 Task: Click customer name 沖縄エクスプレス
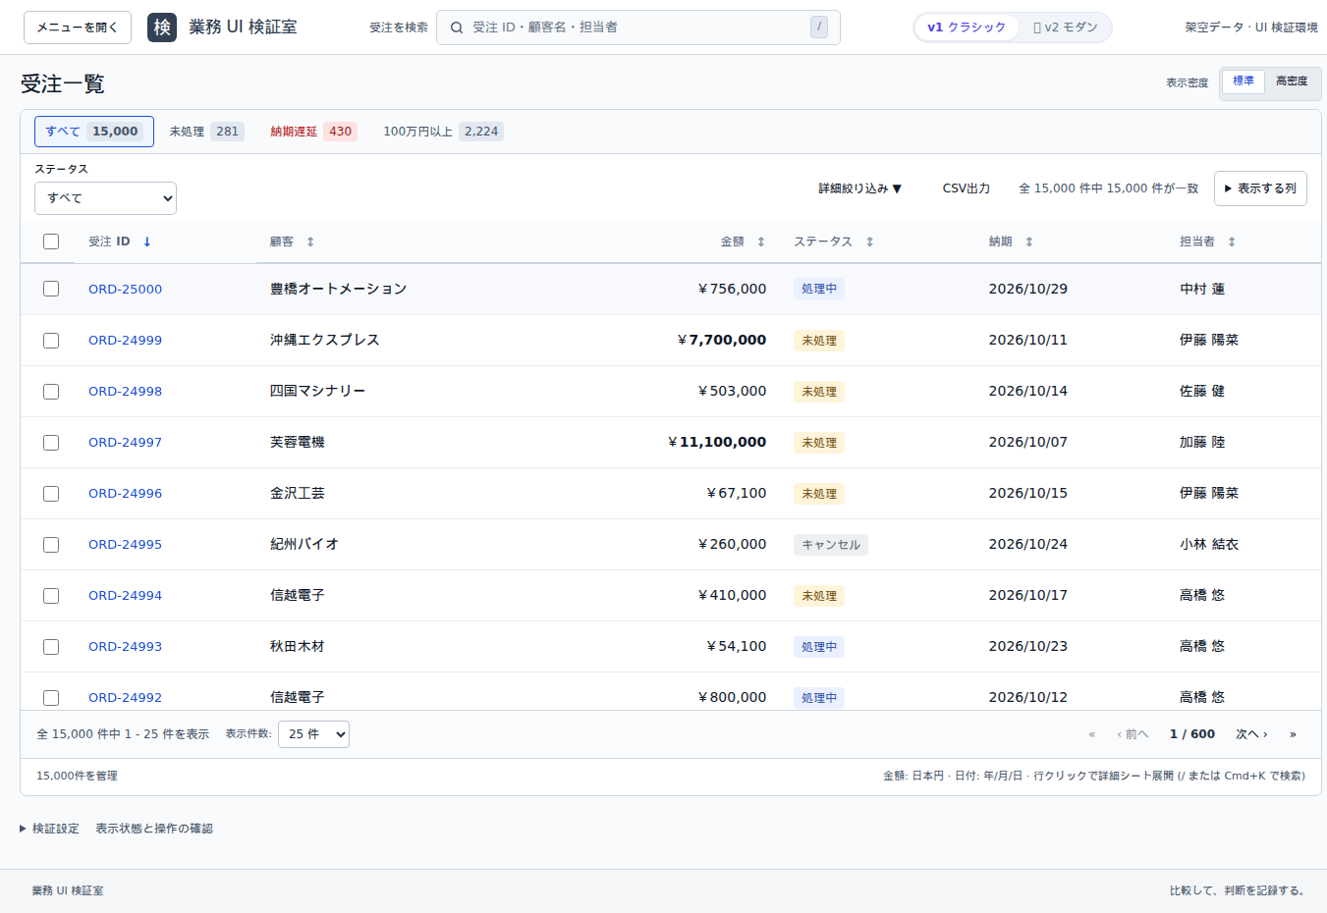tap(325, 340)
